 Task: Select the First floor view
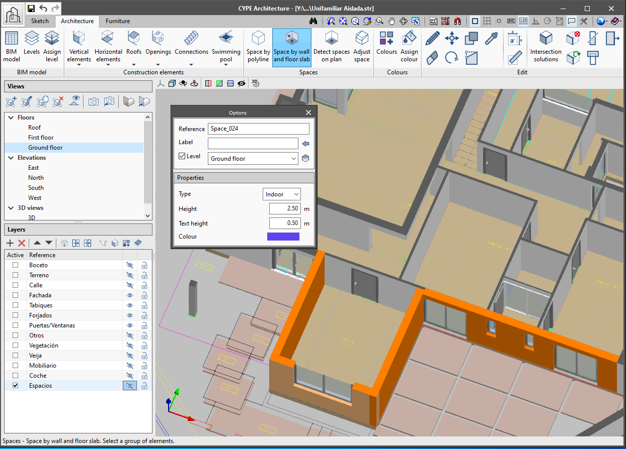click(41, 138)
